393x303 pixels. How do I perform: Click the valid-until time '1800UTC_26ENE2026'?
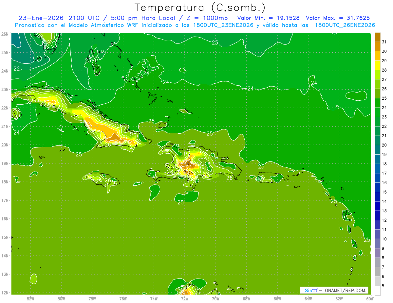(345, 25)
